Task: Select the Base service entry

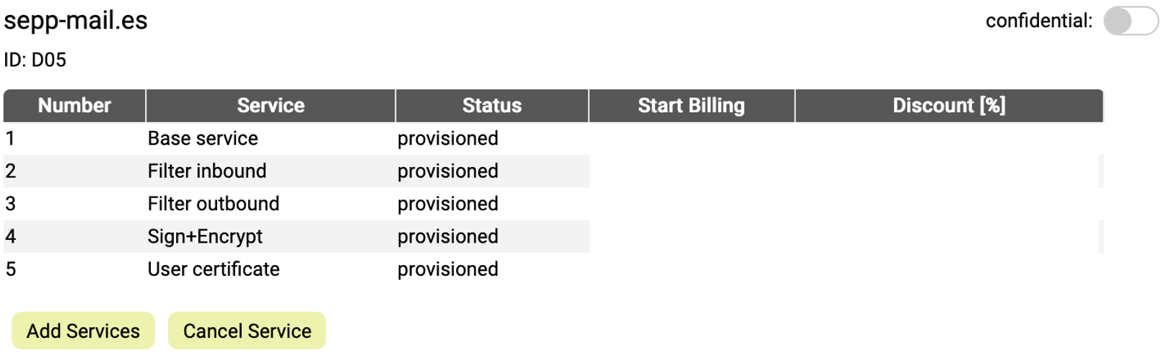Action: 203,138
